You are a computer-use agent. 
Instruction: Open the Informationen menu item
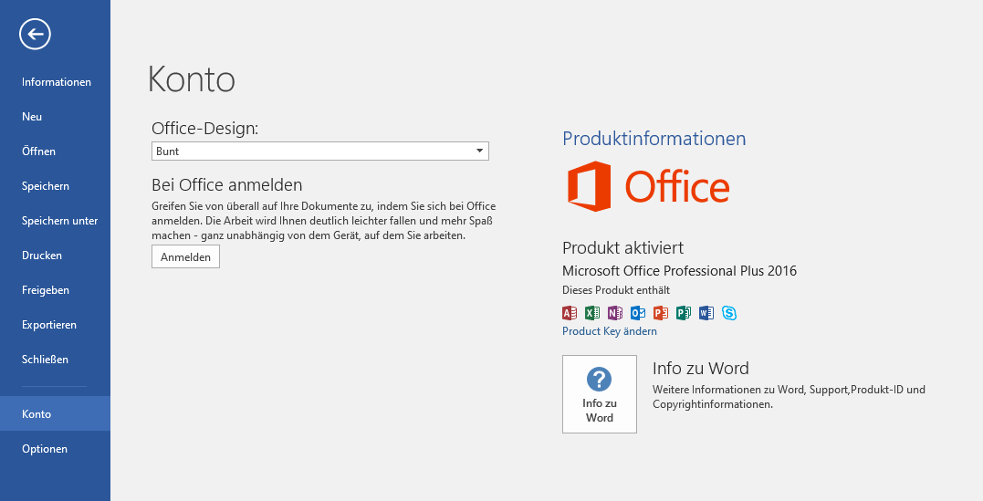pos(57,82)
